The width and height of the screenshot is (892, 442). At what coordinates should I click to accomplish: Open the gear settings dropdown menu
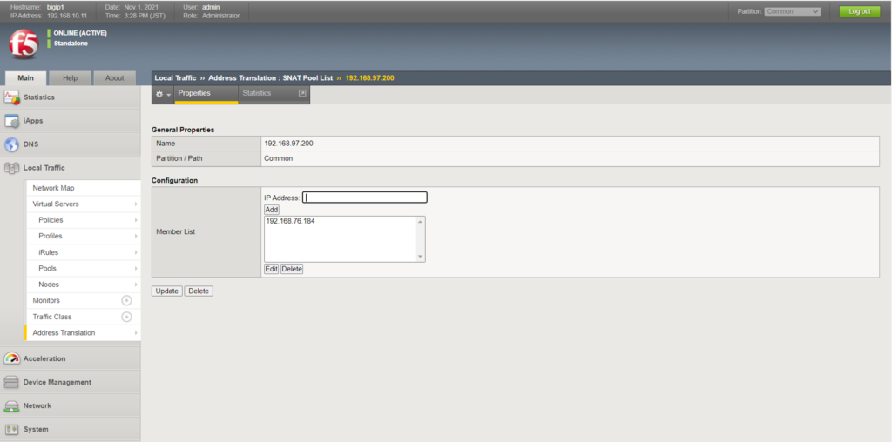[162, 94]
